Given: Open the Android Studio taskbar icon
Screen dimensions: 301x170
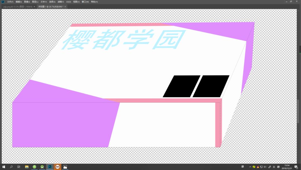Looking at the screenshot, I should click(x=42, y=167).
